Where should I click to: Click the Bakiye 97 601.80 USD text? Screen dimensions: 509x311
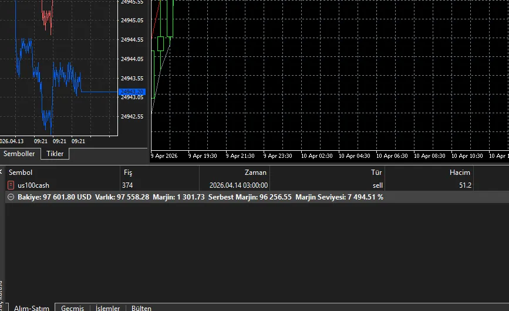click(55, 197)
